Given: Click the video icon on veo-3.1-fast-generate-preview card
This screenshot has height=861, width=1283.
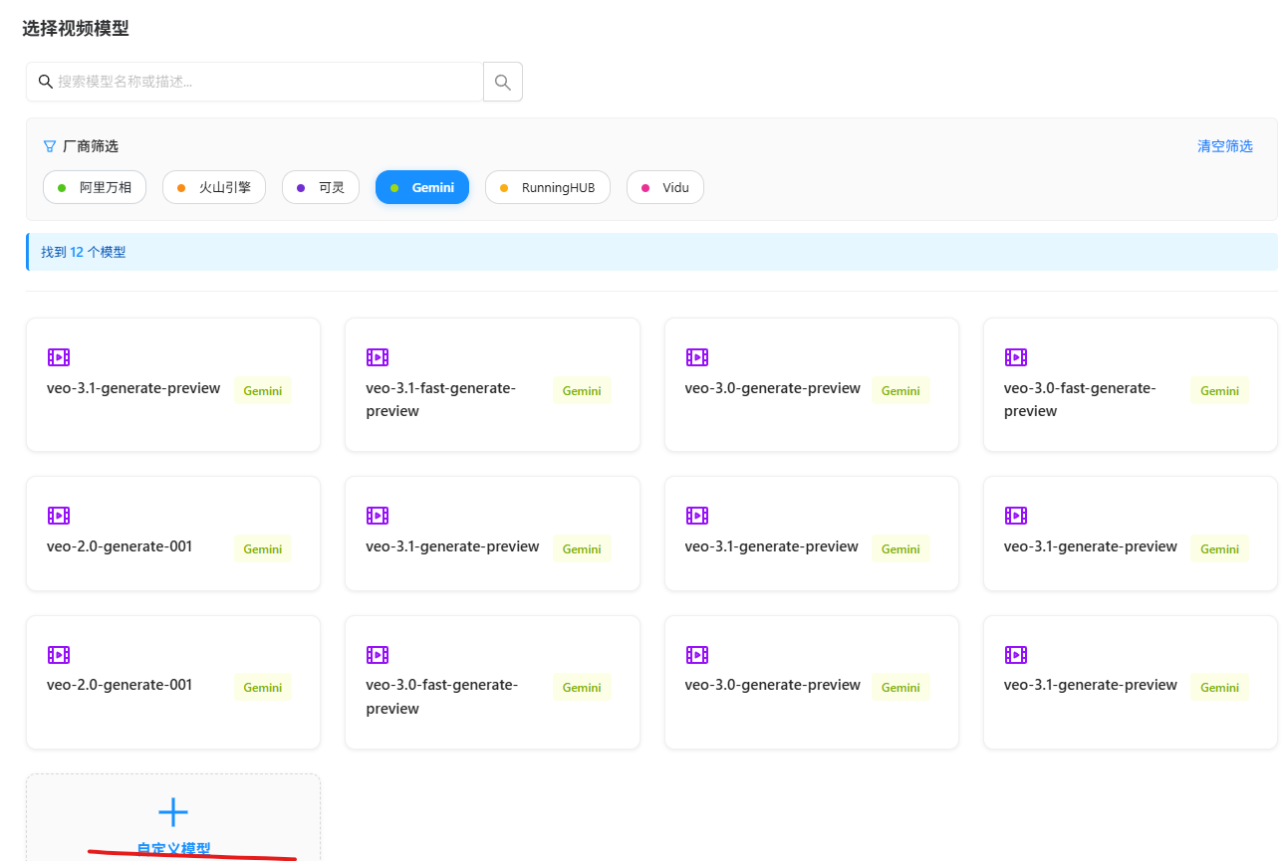Looking at the screenshot, I should point(377,357).
